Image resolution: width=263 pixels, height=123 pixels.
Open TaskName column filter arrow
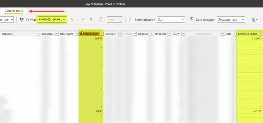(x=38, y=34)
